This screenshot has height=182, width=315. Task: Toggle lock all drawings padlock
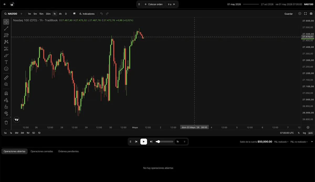6,107
